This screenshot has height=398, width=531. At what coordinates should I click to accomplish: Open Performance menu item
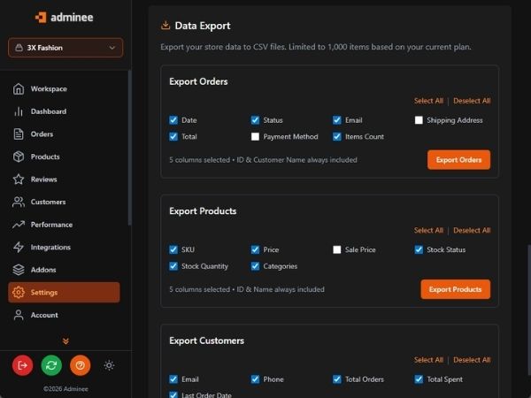point(64,225)
